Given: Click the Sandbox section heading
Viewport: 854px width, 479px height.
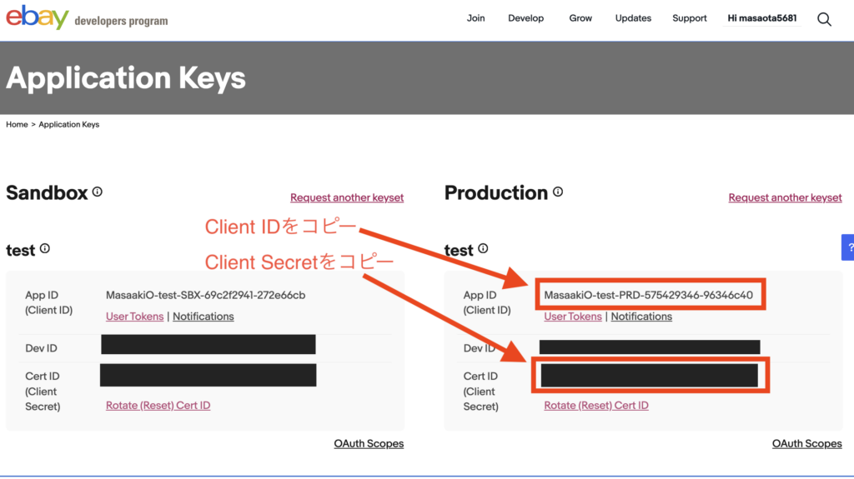Looking at the screenshot, I should point(47,192).
